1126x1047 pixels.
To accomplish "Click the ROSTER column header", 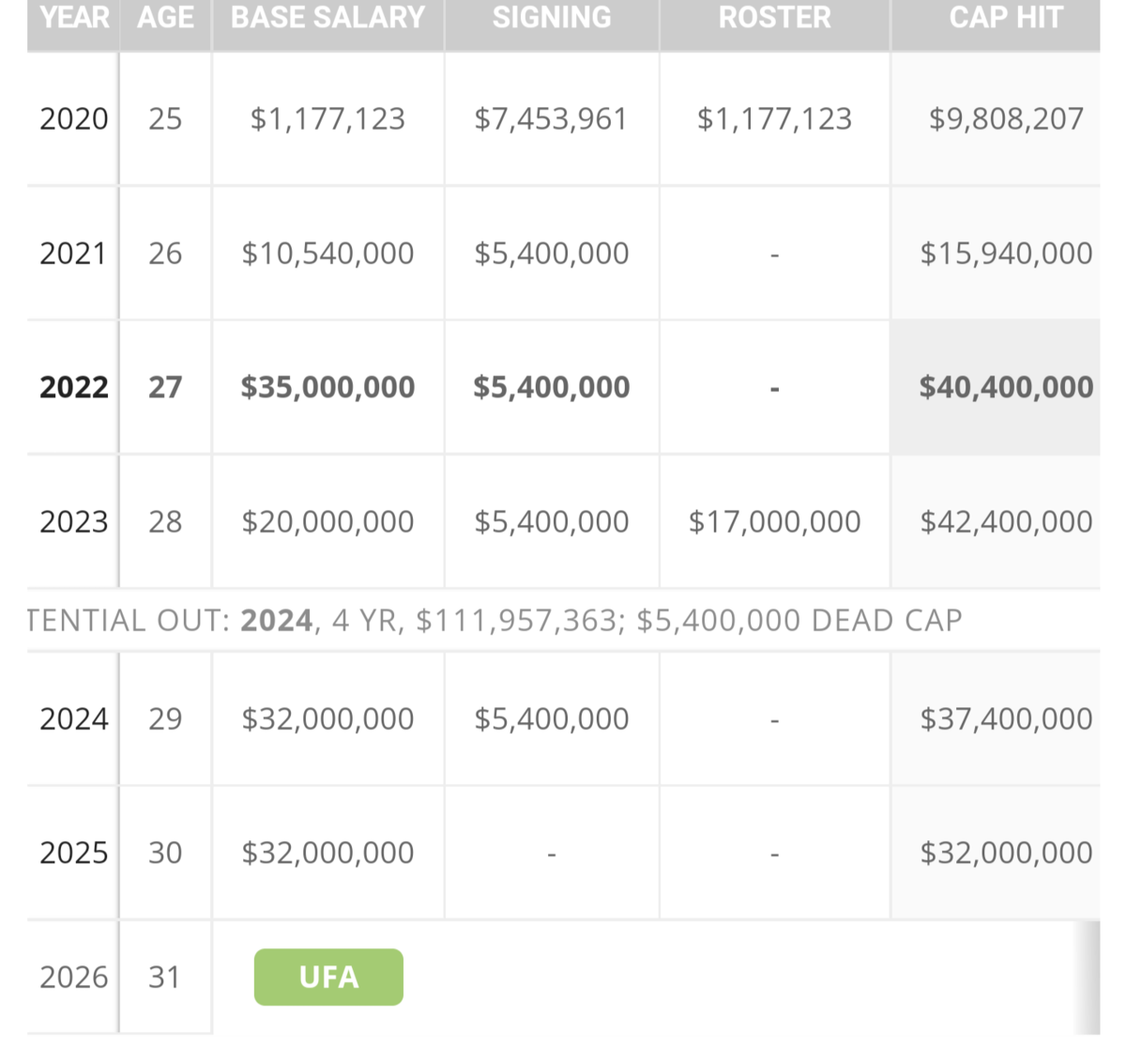I will pyautogui.click(x=774, y=18).
